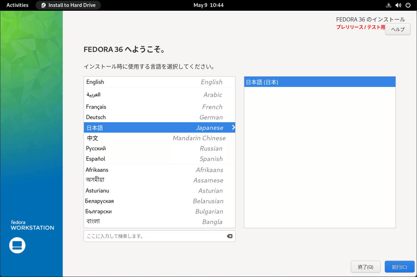Select বাংলা Bangla row
Viewport: 417px width, 277px height.
pyautogui.click(x=160, y=222)
